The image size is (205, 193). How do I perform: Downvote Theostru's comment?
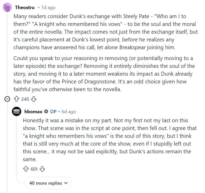click(x=34, y=99)
